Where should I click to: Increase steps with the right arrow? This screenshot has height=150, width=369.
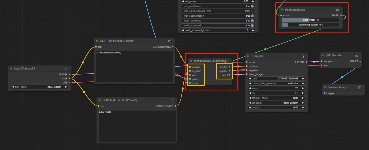click(x=303, y=88)
